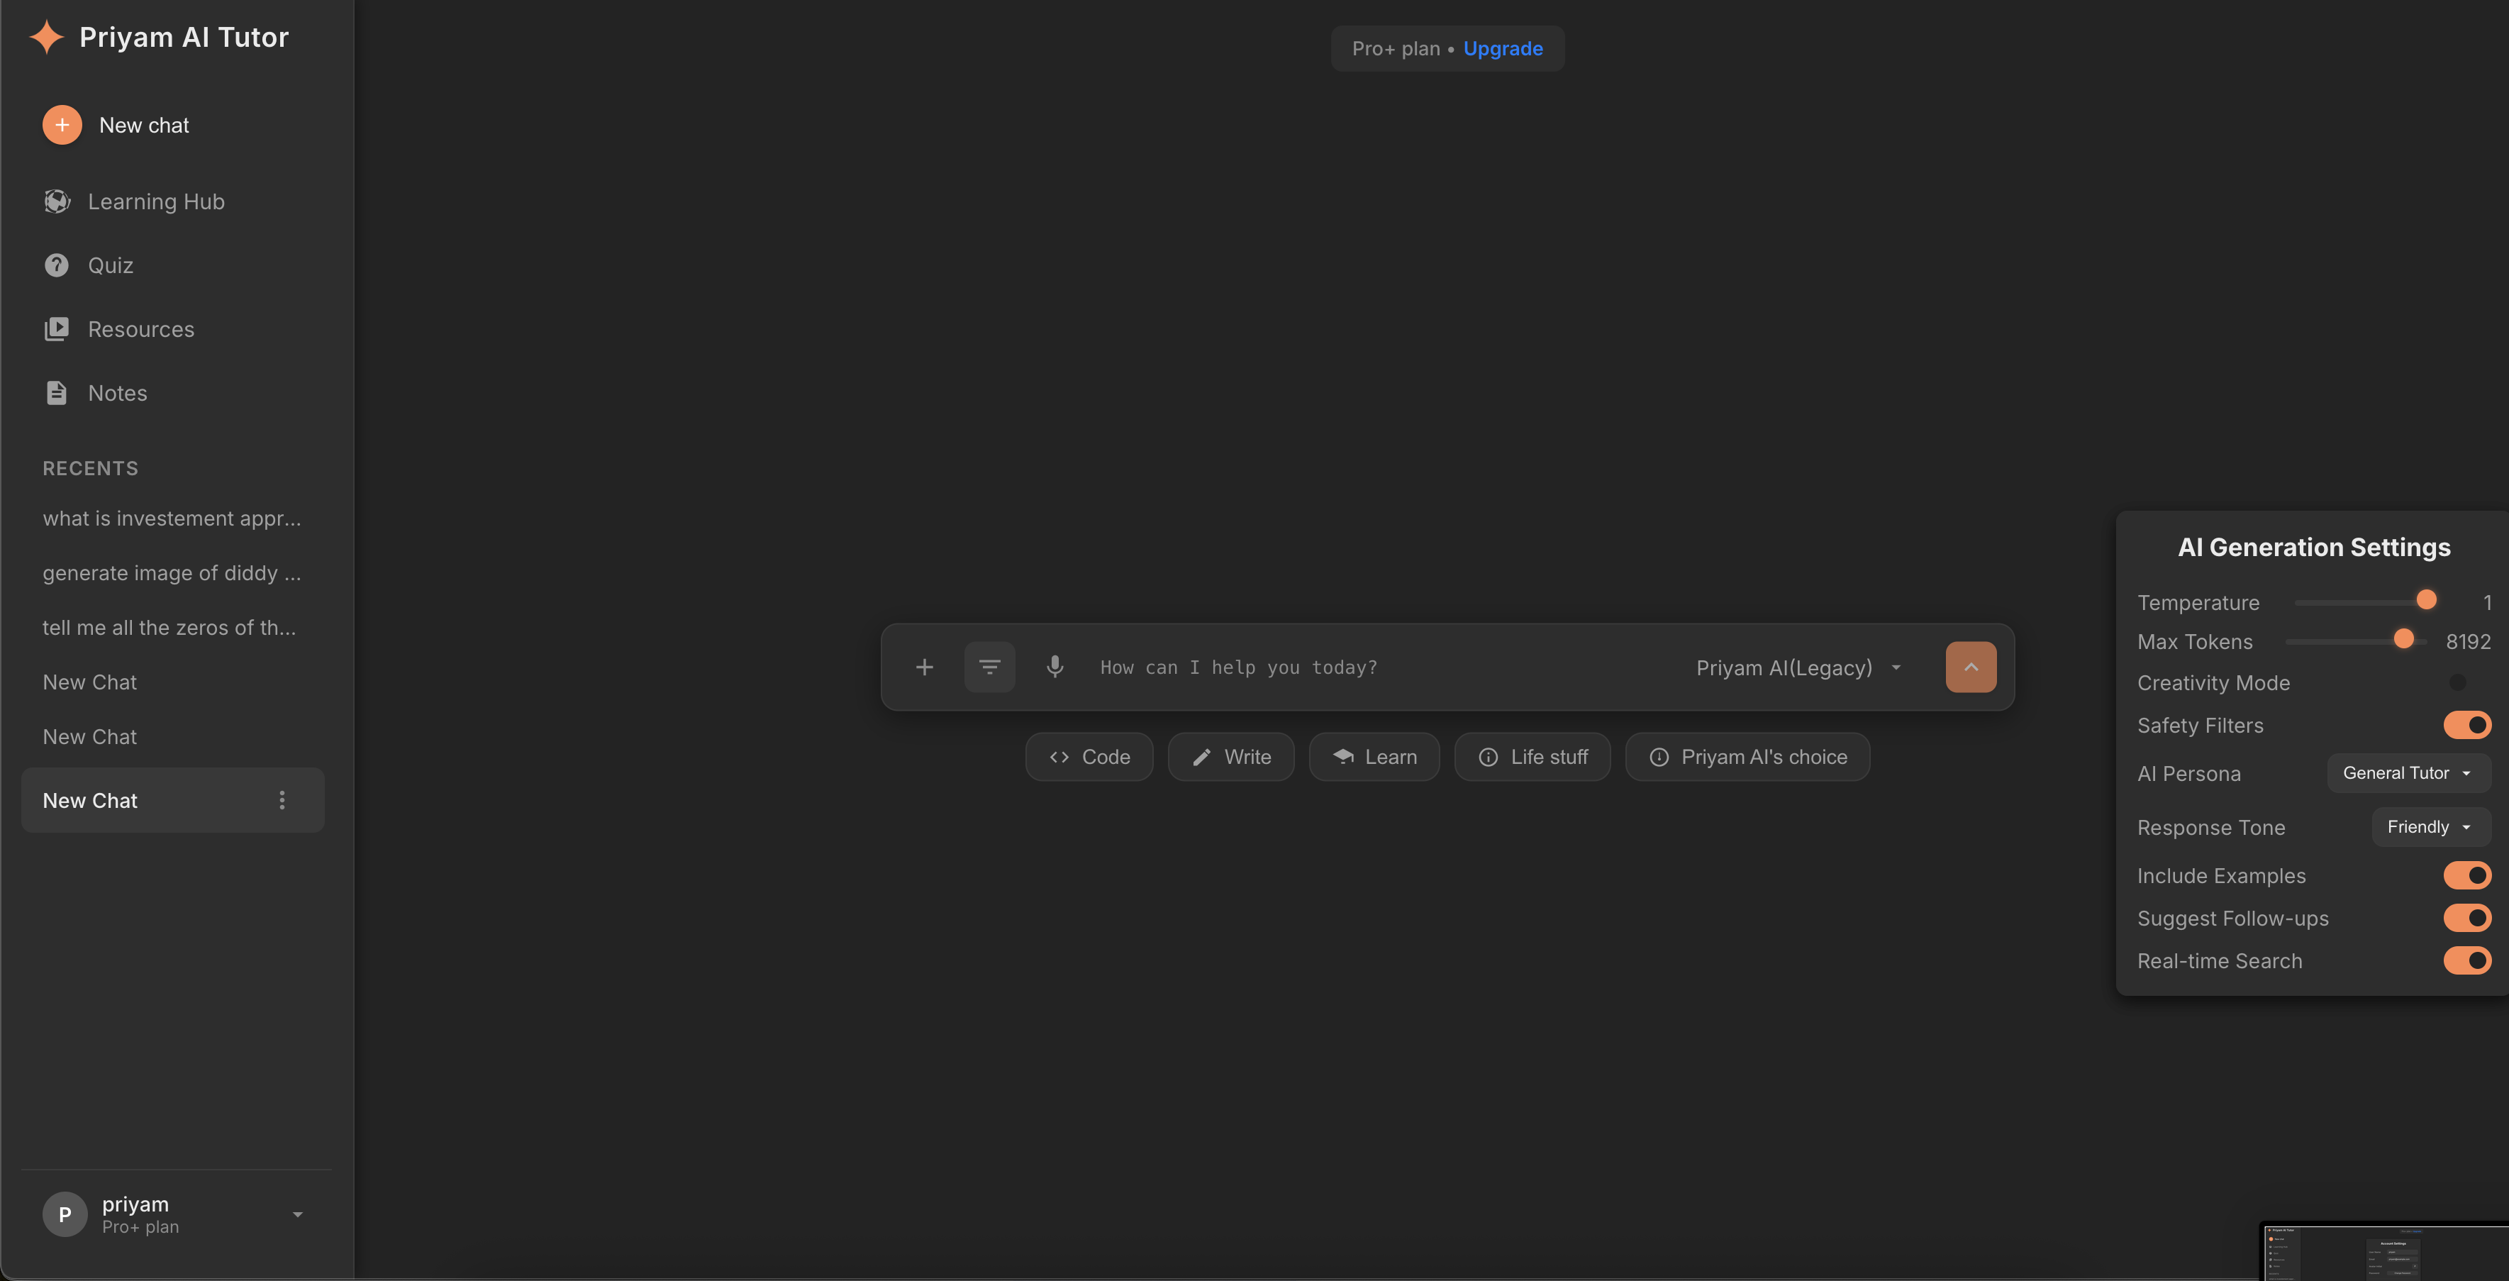This screenshot has height=1281, width=2509.
Task: Turn off the Include Examples toggle
Action: pyautogui.click(x=2466, y=875)
